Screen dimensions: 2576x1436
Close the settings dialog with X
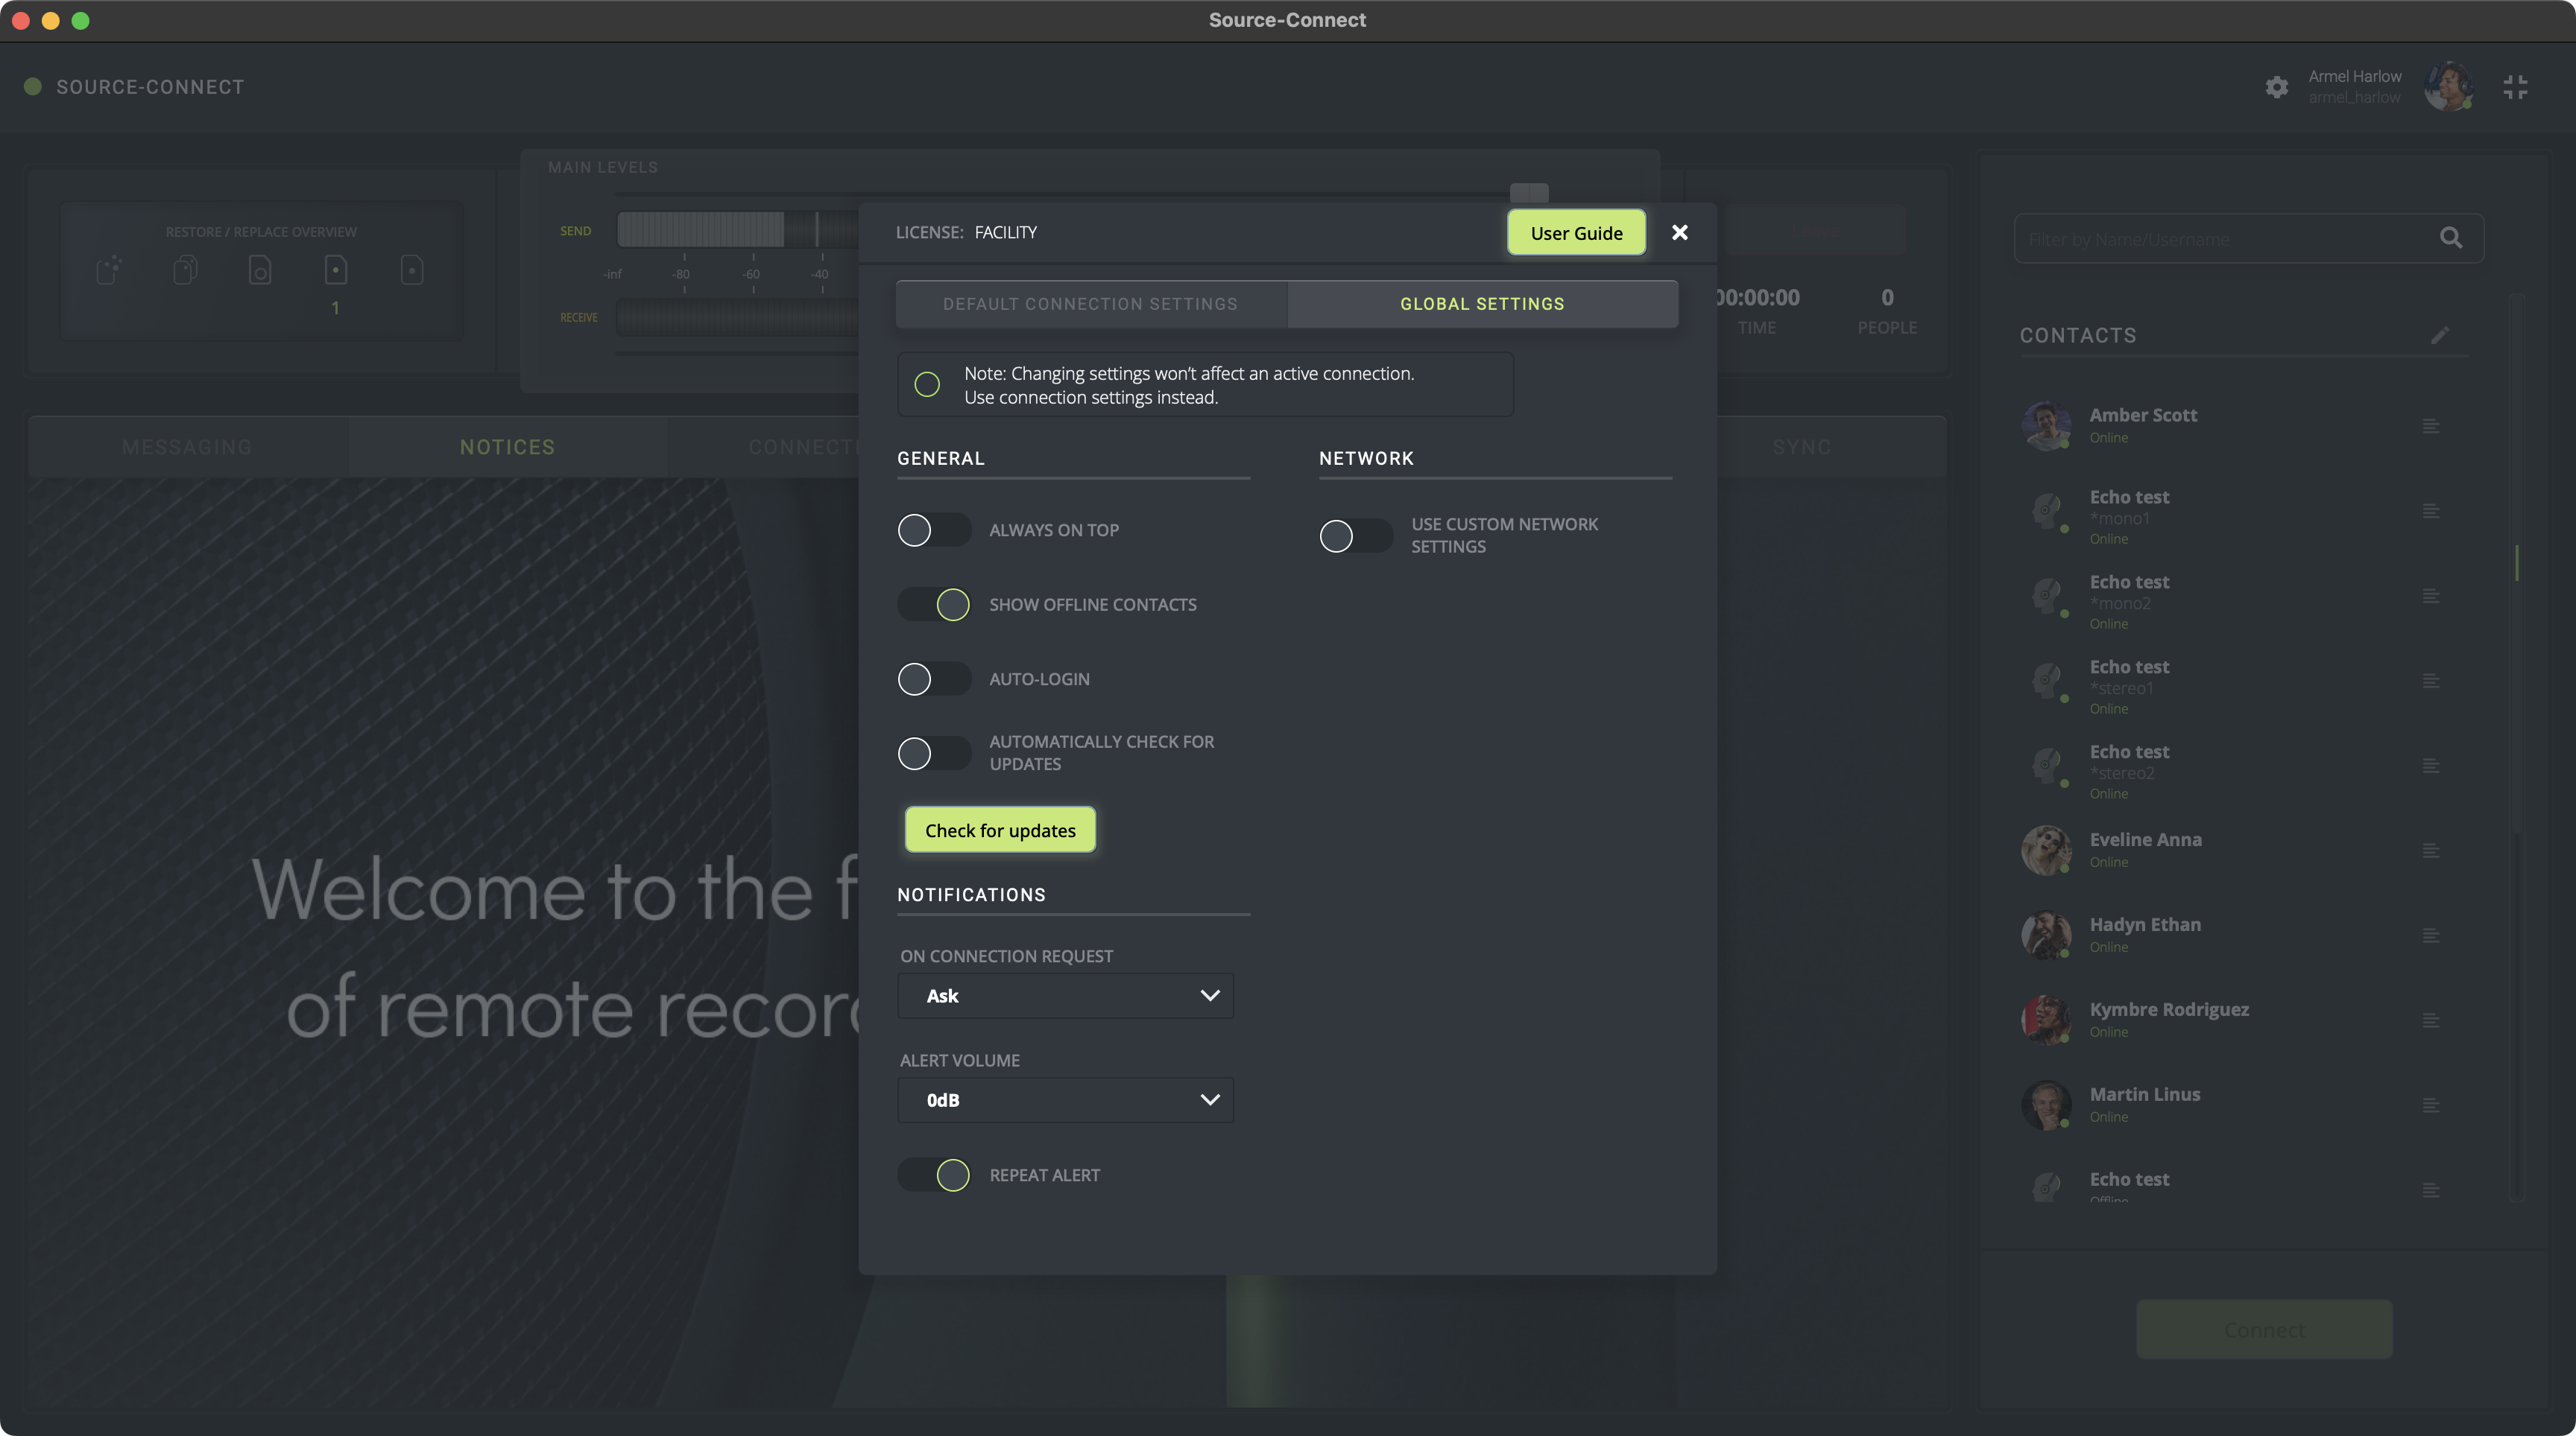click(1680, 232)
